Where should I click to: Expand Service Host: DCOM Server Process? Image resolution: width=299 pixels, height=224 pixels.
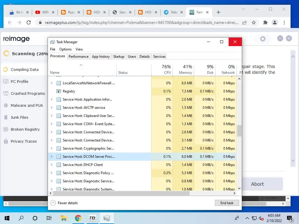51,157
